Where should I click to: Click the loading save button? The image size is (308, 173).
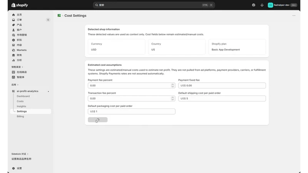point(98,120)
